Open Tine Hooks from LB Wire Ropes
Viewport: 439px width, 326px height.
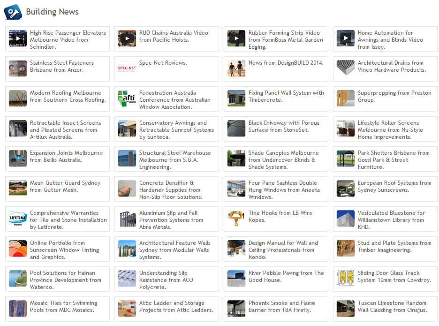click(x=280, y=217)
